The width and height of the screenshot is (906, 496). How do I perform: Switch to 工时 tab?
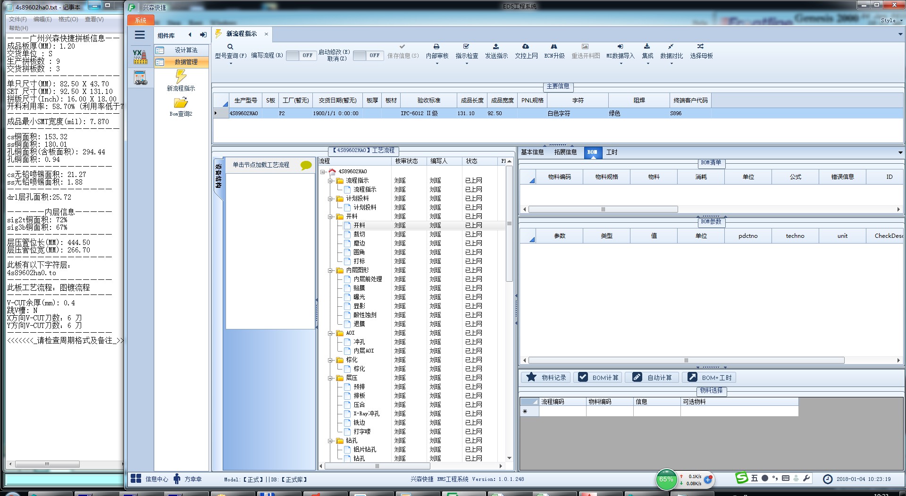pyautogui.click(x=612, y=152)
